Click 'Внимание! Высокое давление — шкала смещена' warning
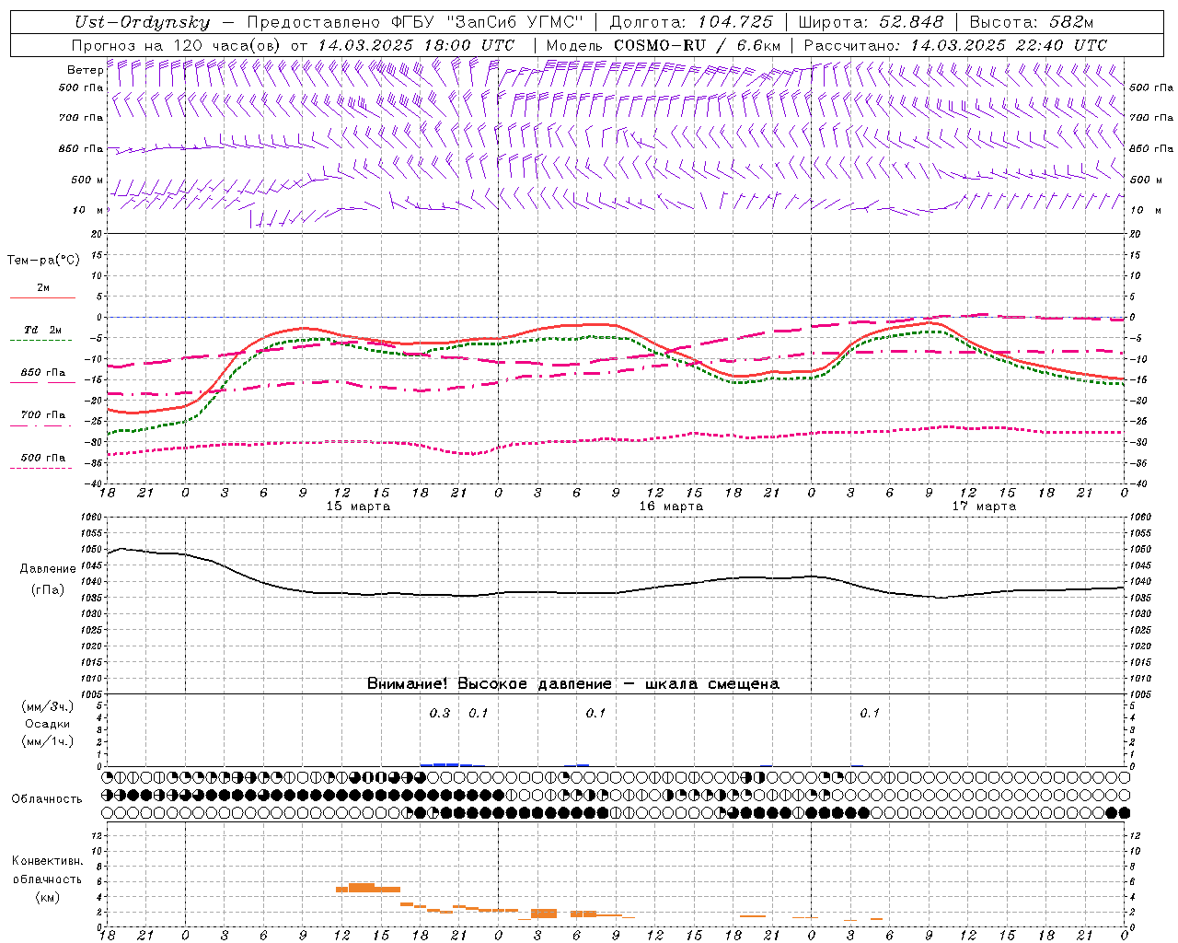This screenshot has width=1178, height=943. [573, 684]
